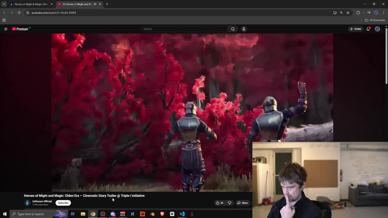388x218 pixels.
Task: Open a new browser tab
Action: coord(107,4)
